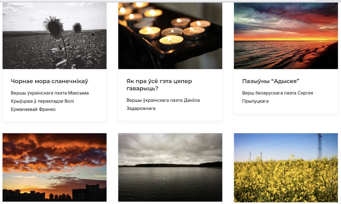Open article "Як пра ўсё гэта цяпер гаварыць?"
The width and height of the screenshot is (341, 204).
[159, 85]
